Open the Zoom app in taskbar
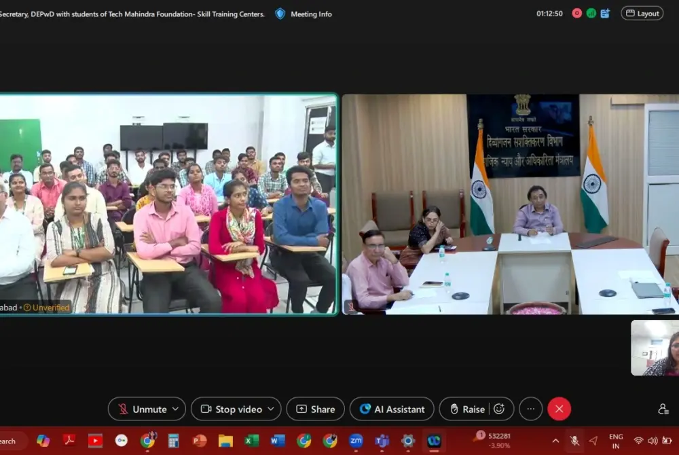The height and width of the screenshot is (455, 679). (356, 441)
